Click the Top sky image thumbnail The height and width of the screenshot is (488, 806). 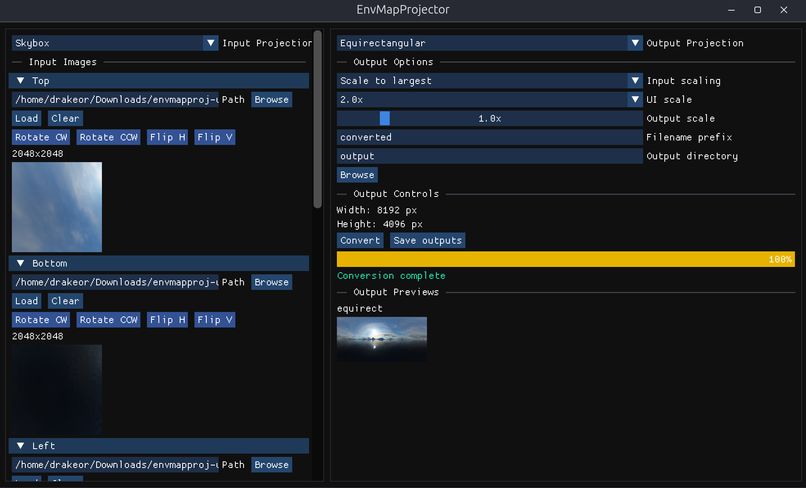[x=57, y=207]
